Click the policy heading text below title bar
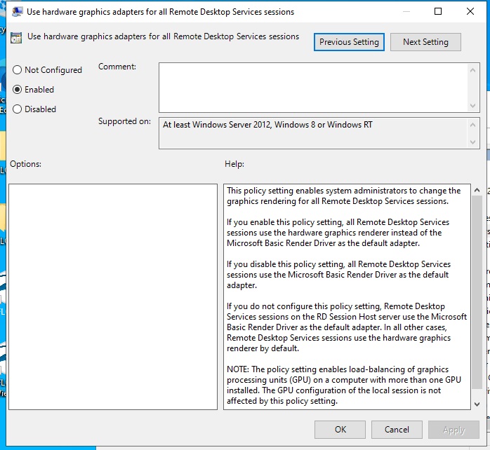Image resolution: width=490 pixels, height=450 pixels. click(x=163, y=36)
